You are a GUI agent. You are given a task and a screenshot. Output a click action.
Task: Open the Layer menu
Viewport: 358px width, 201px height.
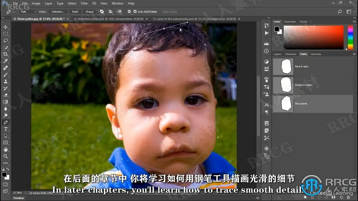(x=49, y=3)
